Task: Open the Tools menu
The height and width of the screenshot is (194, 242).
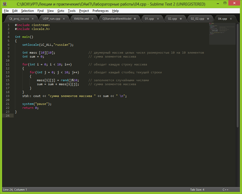Action: click(x=72, y=11)
